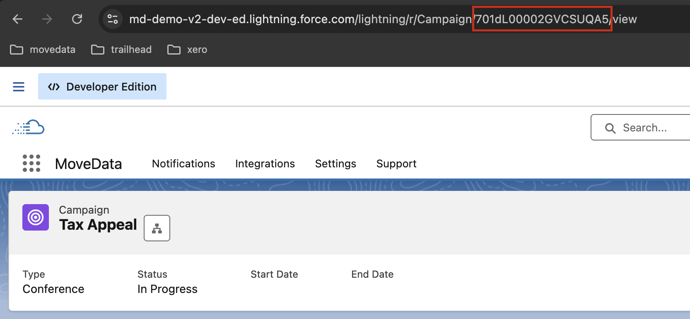Click the Type field label
Viewport: 690px width, 319px height.
click(x=34, y=274)
